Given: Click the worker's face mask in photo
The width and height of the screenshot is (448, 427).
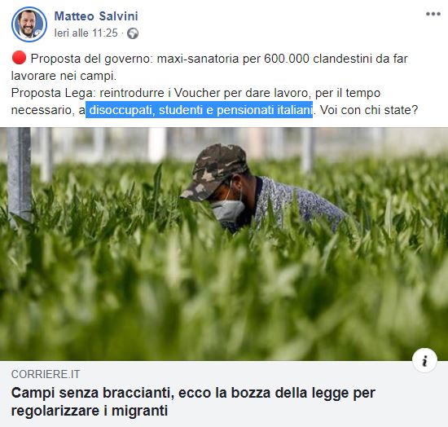Looking at the screenshot, I should [x=228, y=210].
